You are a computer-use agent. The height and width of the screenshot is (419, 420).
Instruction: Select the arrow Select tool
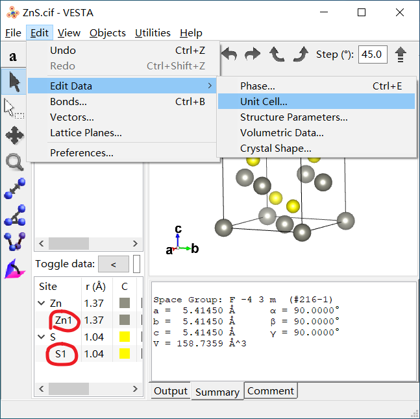(x=14, y=82)
